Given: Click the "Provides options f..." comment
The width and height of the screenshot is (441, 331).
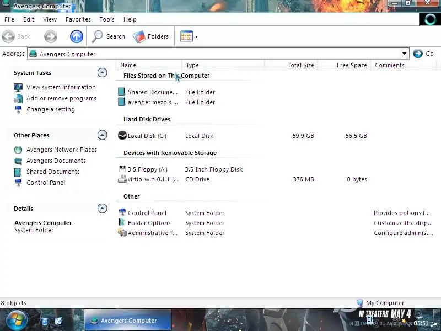Looking at the screenshot, I should (x=402, y=213).
